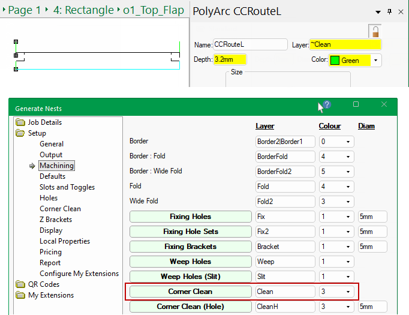Select Machining in the Setup tree
Screen dimensions: 409x315
[56, 166]
